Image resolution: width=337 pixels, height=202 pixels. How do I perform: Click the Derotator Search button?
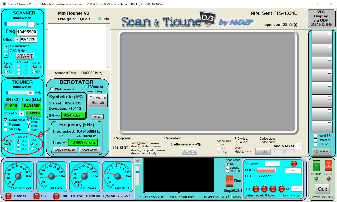[x=98, y=100]
